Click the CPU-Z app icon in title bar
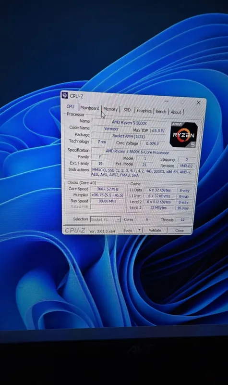The height and width of the screenshot is (385, 228). pos(65,95)
